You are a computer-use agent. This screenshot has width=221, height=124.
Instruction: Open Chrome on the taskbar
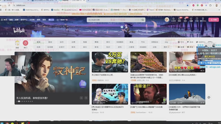point(7,123)
